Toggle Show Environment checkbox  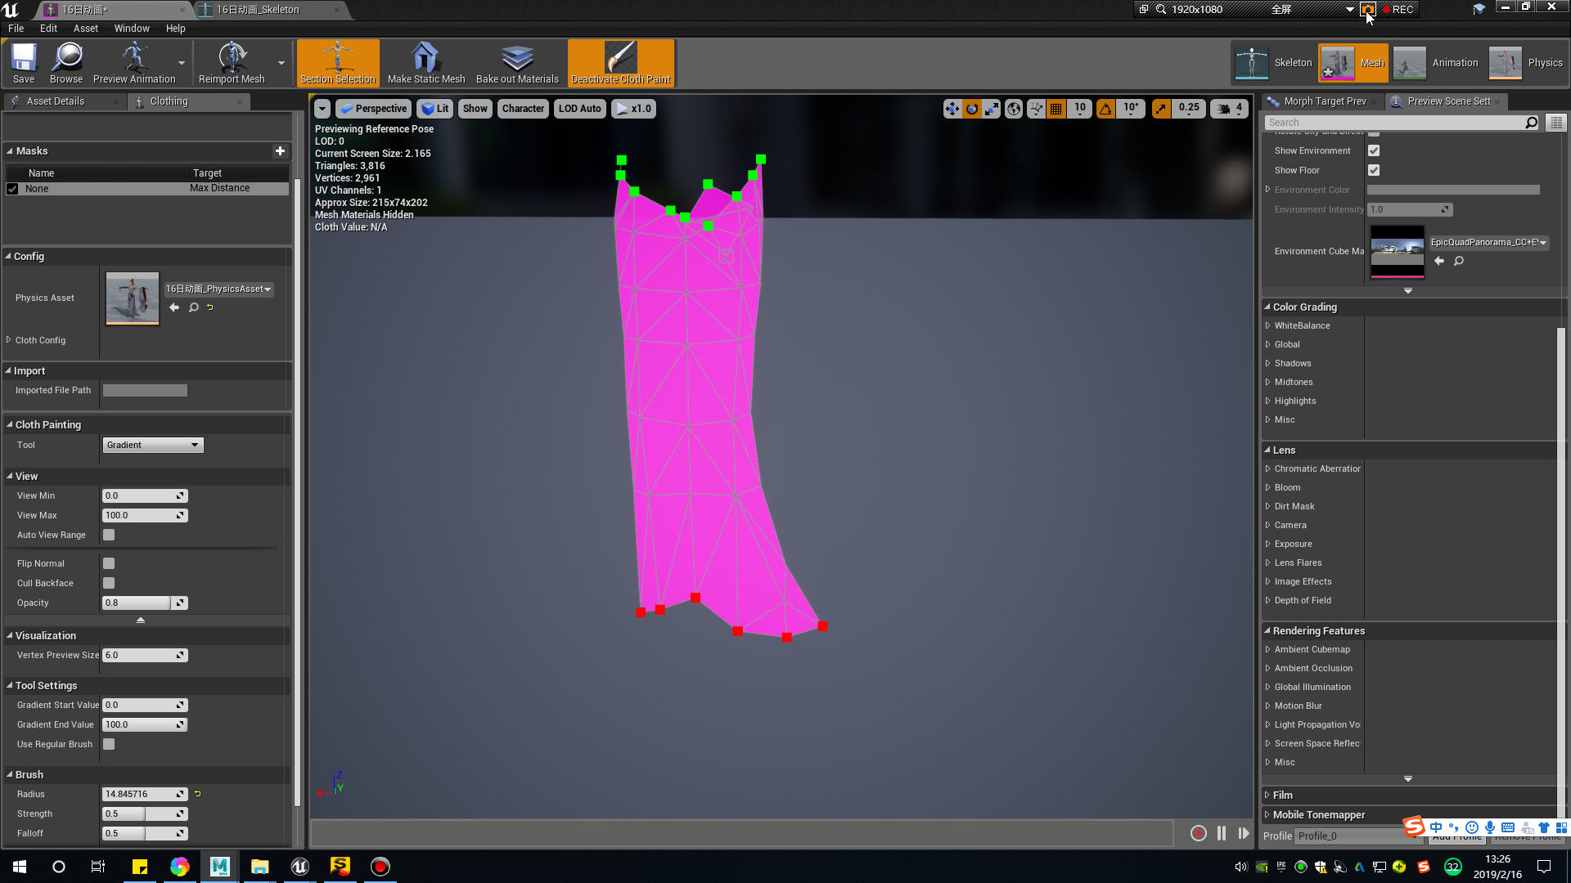pos(1374,150)
